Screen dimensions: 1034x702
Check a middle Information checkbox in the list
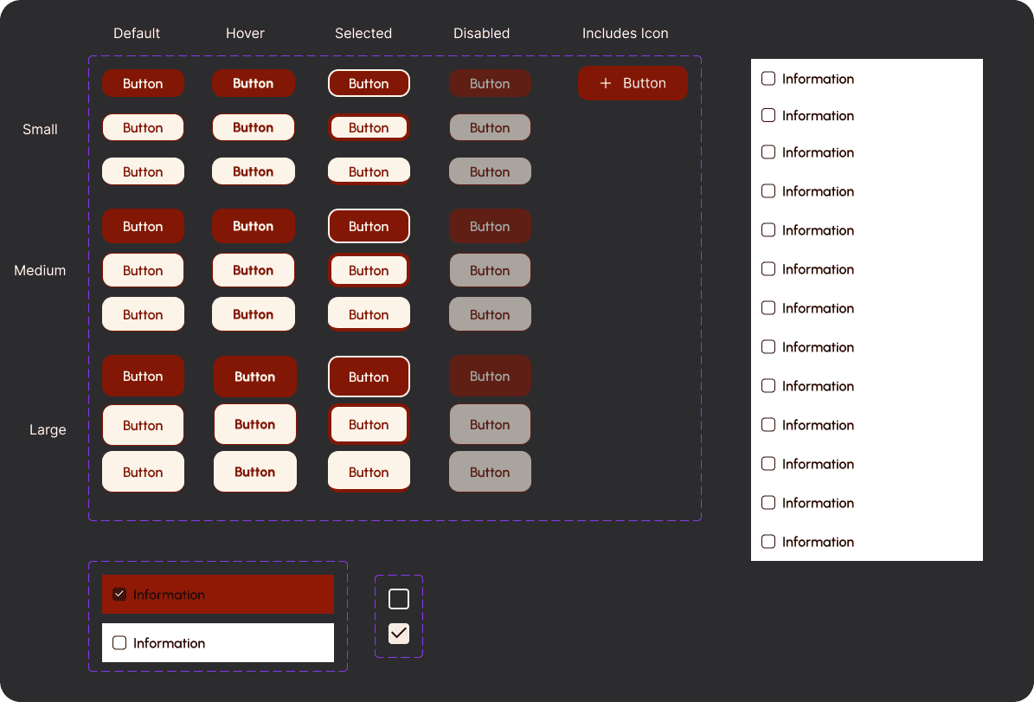768,308
